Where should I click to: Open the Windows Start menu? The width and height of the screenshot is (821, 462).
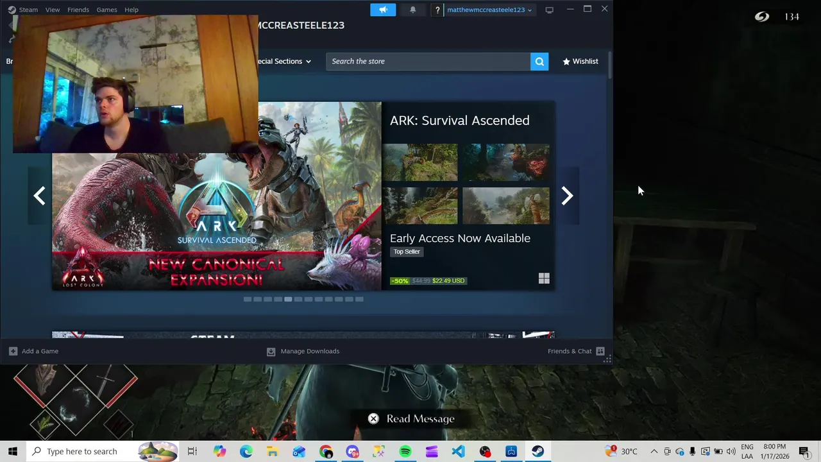point(13,451)
